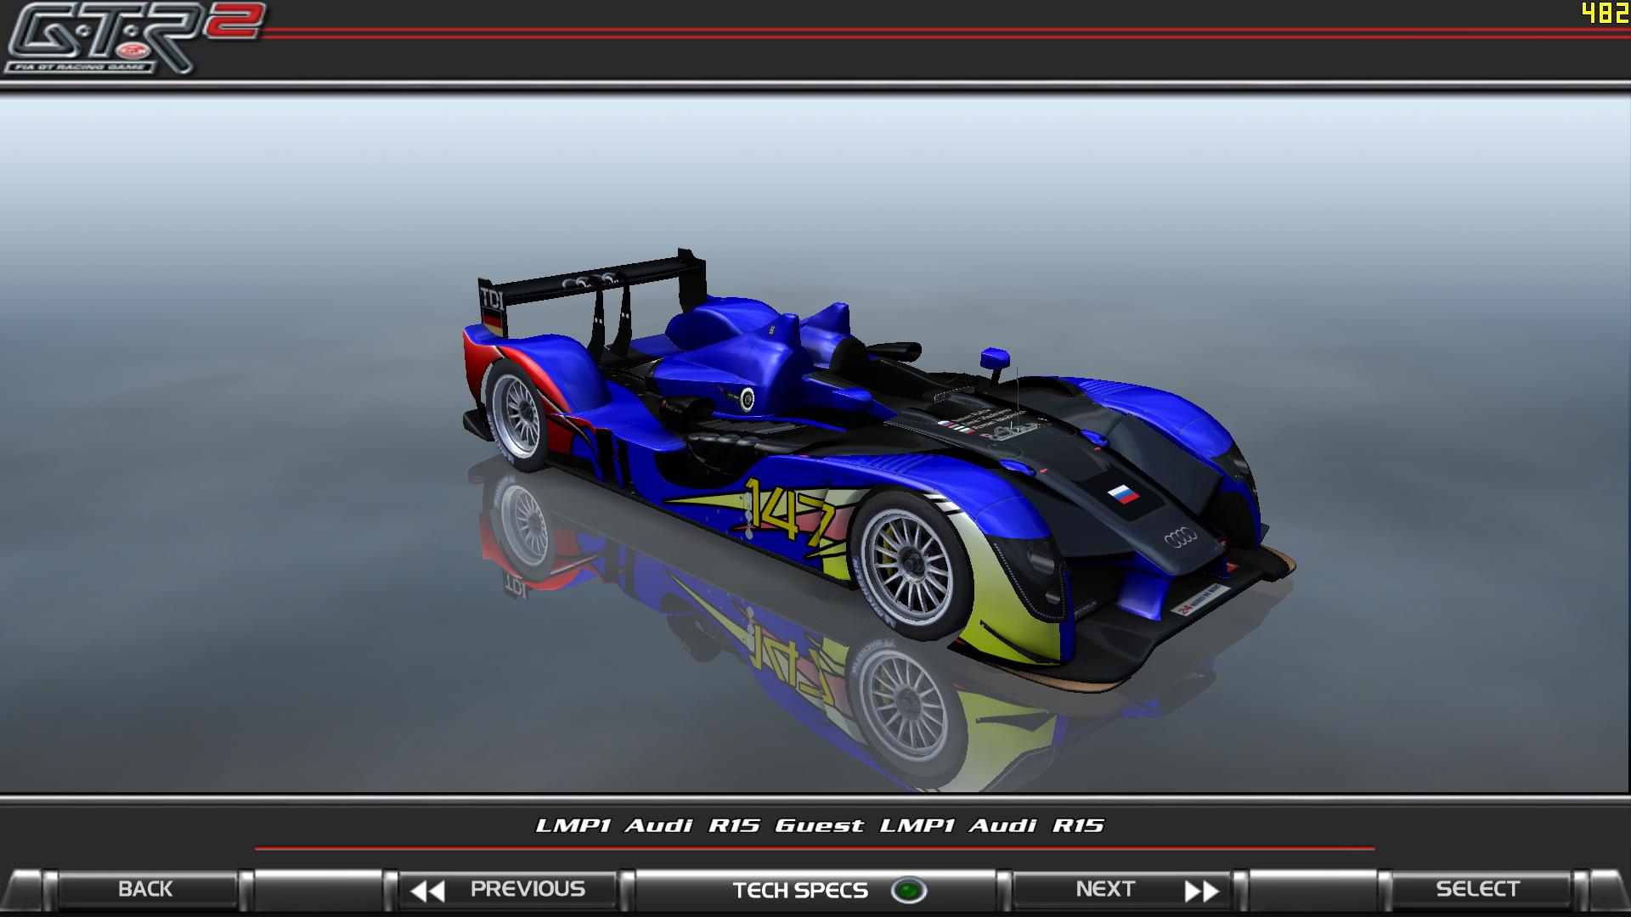
Task: Click the empty slot left of SELECT
Action: click(1312, 889)
